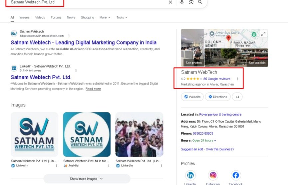Open the See photos thumbnail

[192, 48]
